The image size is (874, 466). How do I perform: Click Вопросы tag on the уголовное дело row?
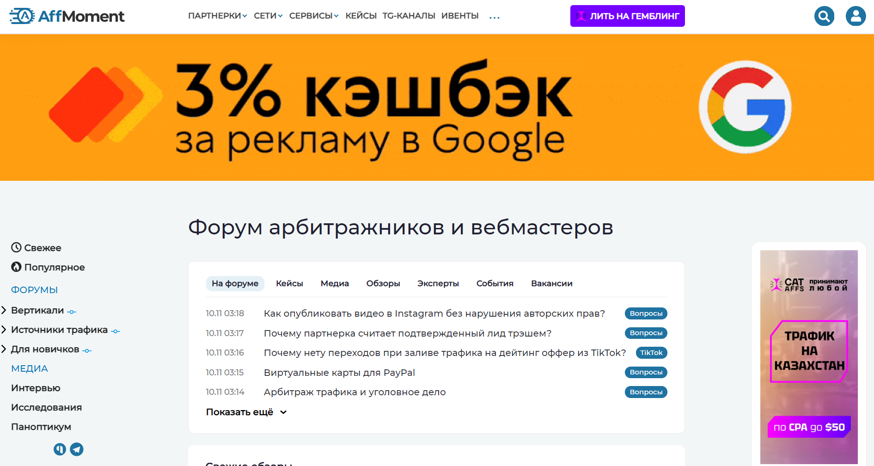pos(646,392)
